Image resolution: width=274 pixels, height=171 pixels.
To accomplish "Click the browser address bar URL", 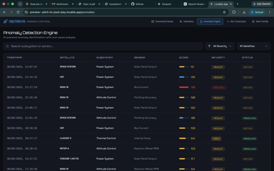I will pos(62,12).
